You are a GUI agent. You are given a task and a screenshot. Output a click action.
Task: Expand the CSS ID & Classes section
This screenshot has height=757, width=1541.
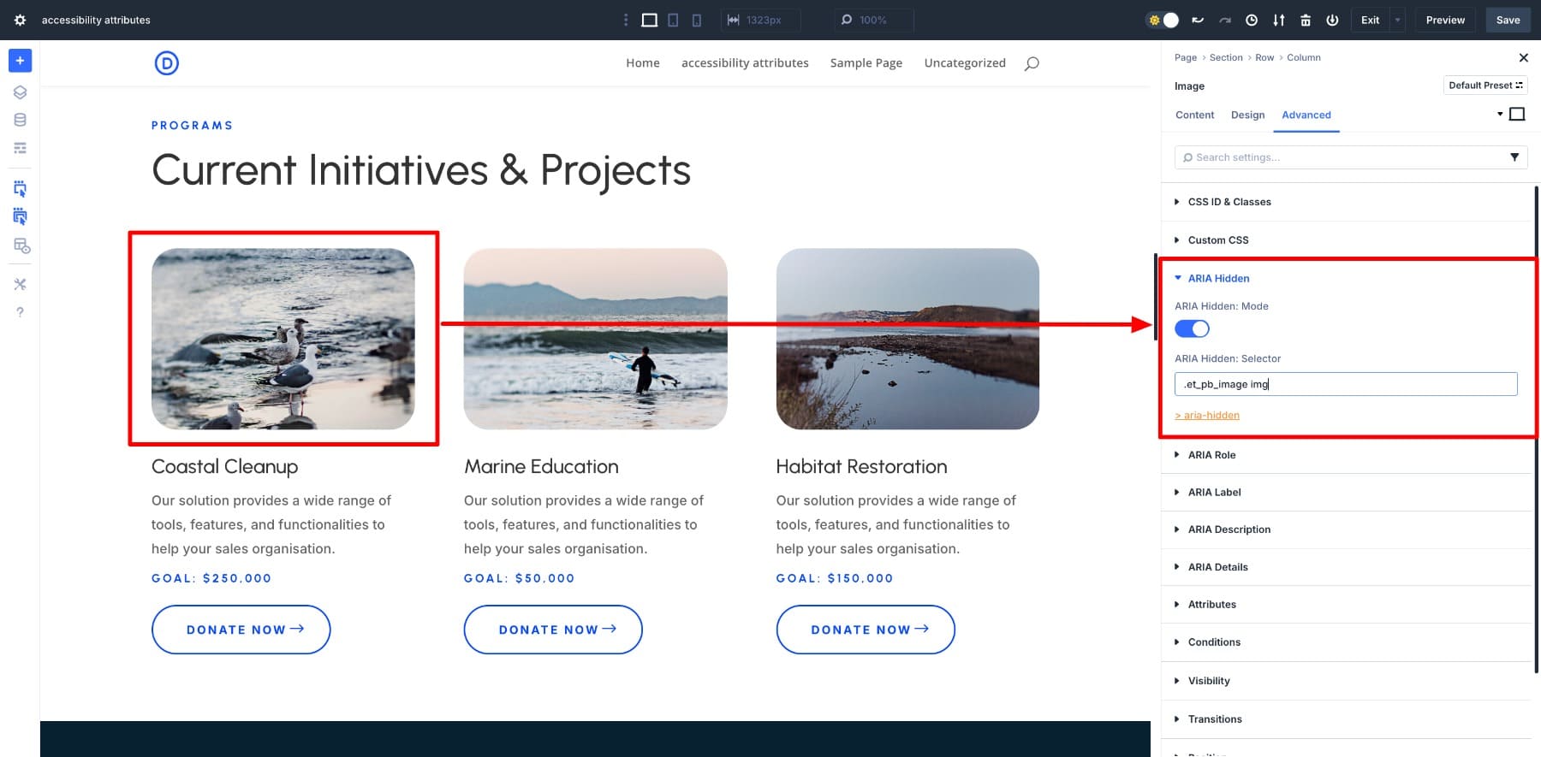tap(1229, 202)
